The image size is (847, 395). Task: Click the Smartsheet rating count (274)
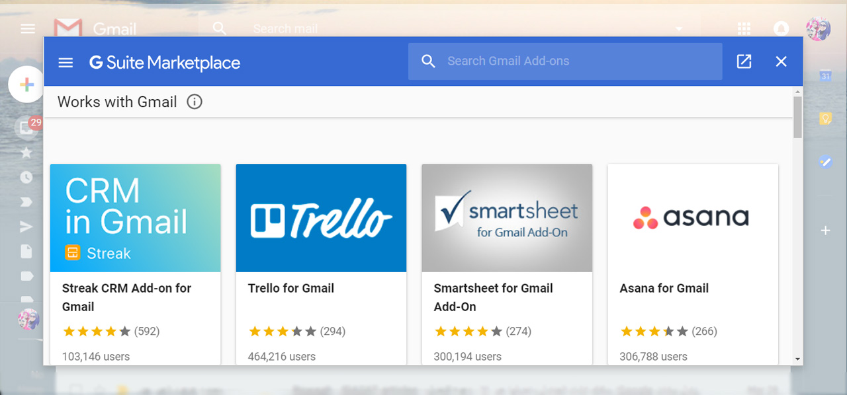tap(519, 331)
